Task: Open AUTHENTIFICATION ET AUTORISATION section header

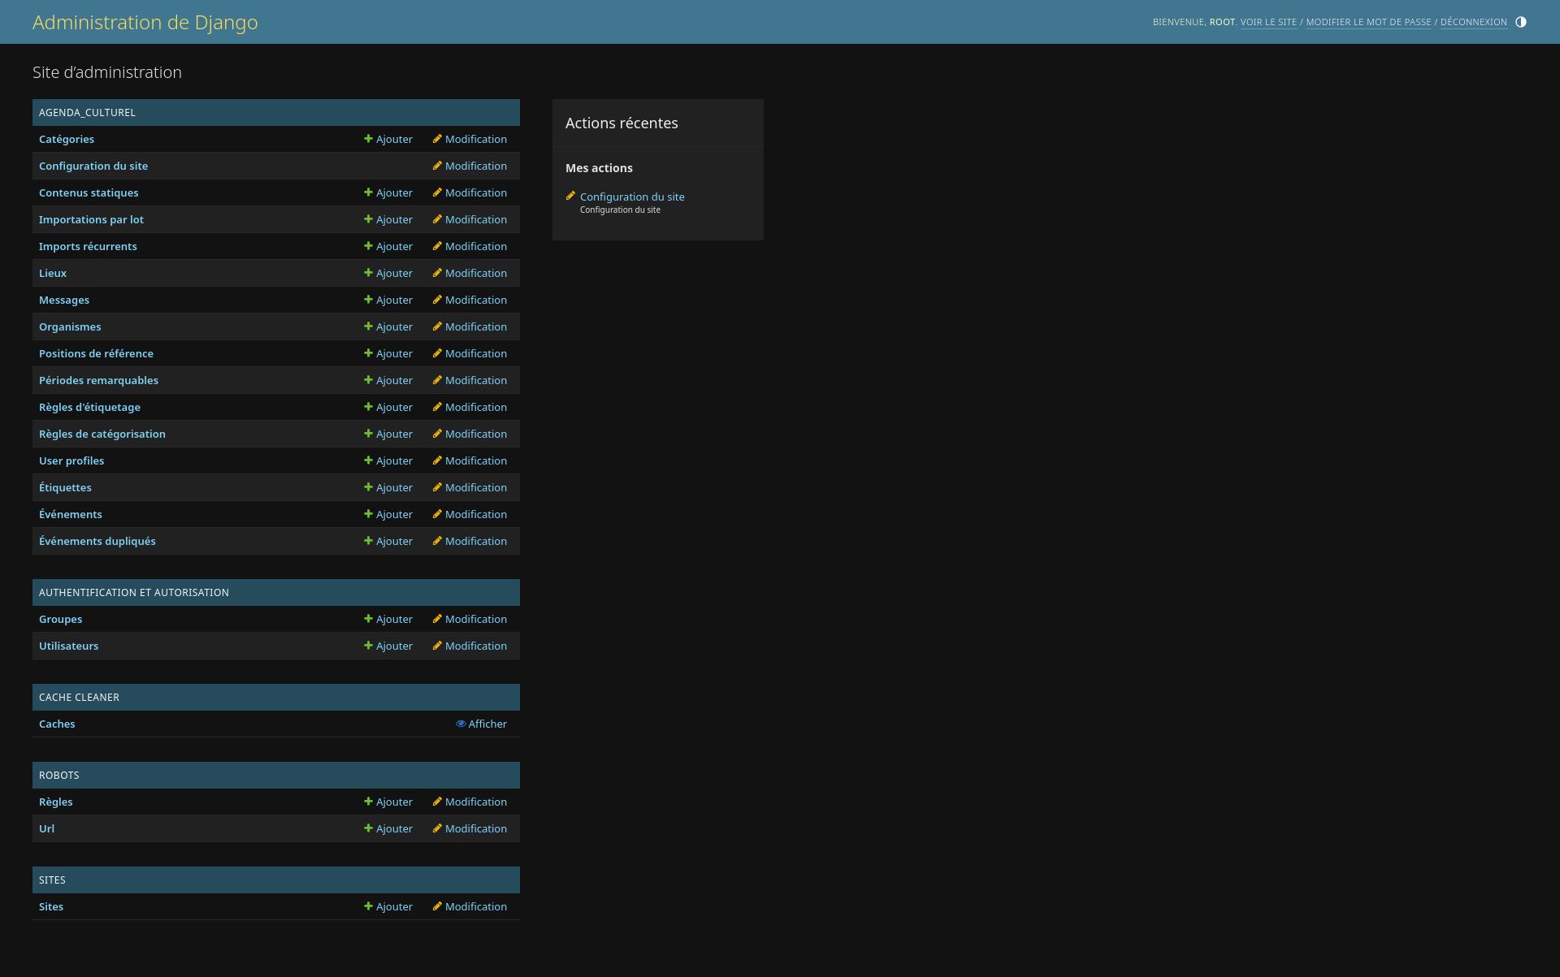Action: tap(134, 593)
